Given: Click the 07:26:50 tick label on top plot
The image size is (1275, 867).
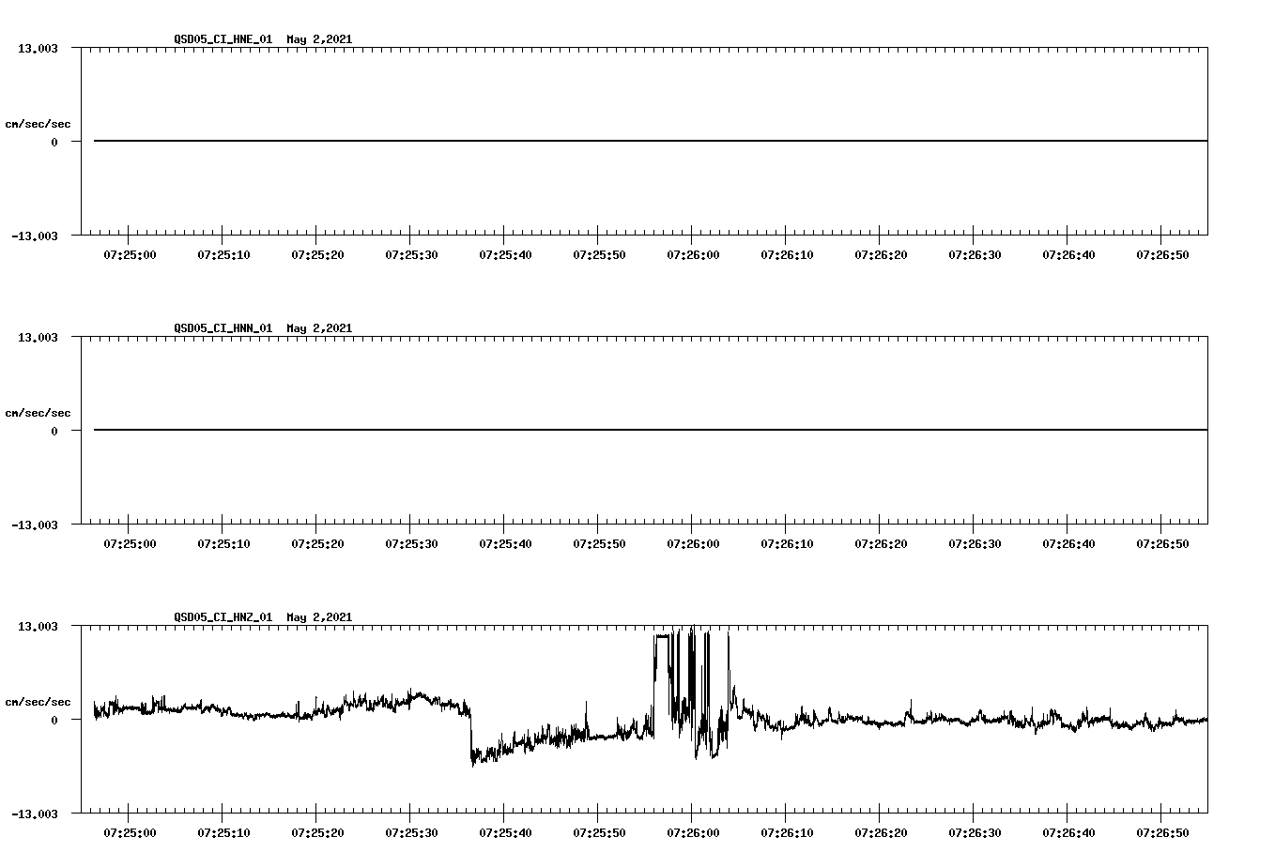Looking at the screenshot, I should click(x=1164, y=252).
